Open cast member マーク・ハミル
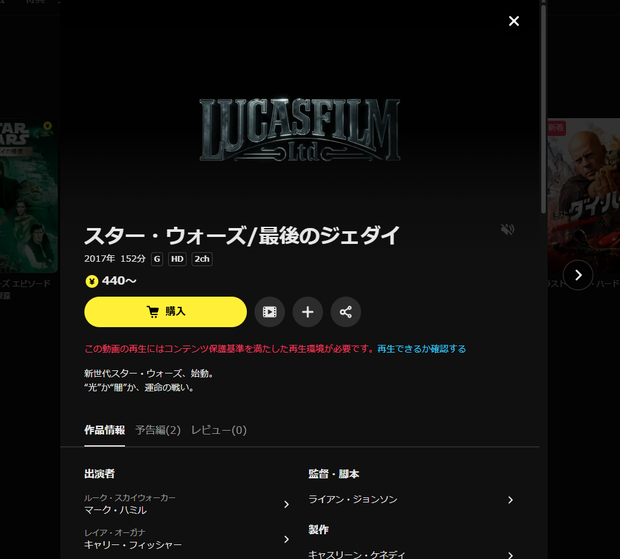 click(115, 510)
